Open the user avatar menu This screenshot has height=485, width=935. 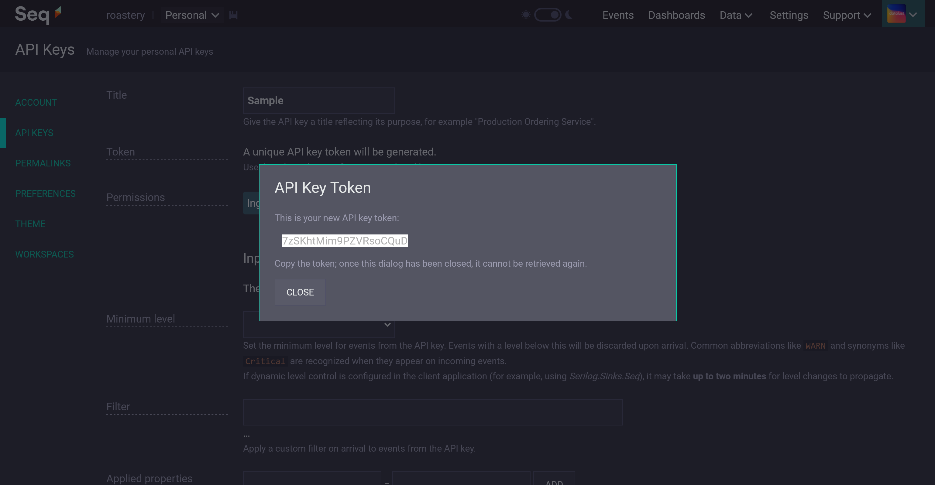[x=903, y=14]
